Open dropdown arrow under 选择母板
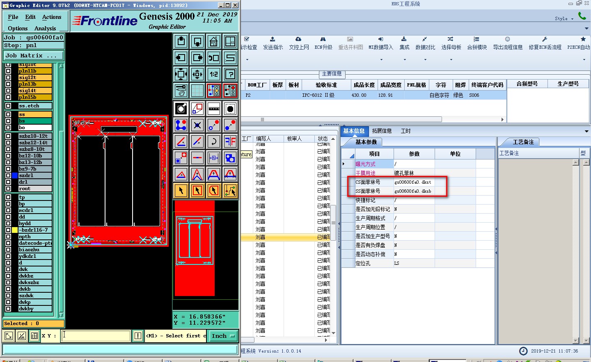This screenshot has height=362, width=591. tap(451, 60)
